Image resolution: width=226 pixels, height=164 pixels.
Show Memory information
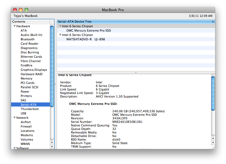point(26,78)
